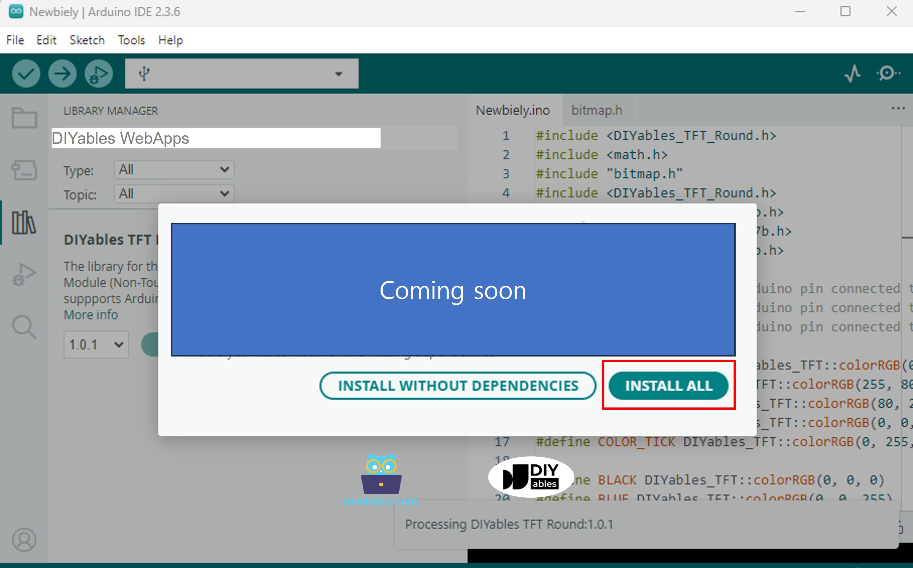Click the library search field
This screenshot has width=913, height=568.
point(216,138)
